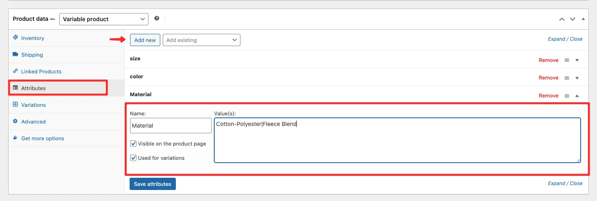The width and height of the screenshot is (597, 201).
Task: Click the size row drag handle icon
Action: [567, 60]
